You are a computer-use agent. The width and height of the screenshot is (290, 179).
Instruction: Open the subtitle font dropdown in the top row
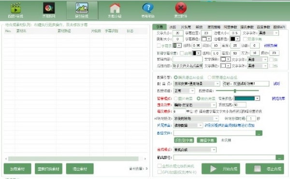coord(276,33)
